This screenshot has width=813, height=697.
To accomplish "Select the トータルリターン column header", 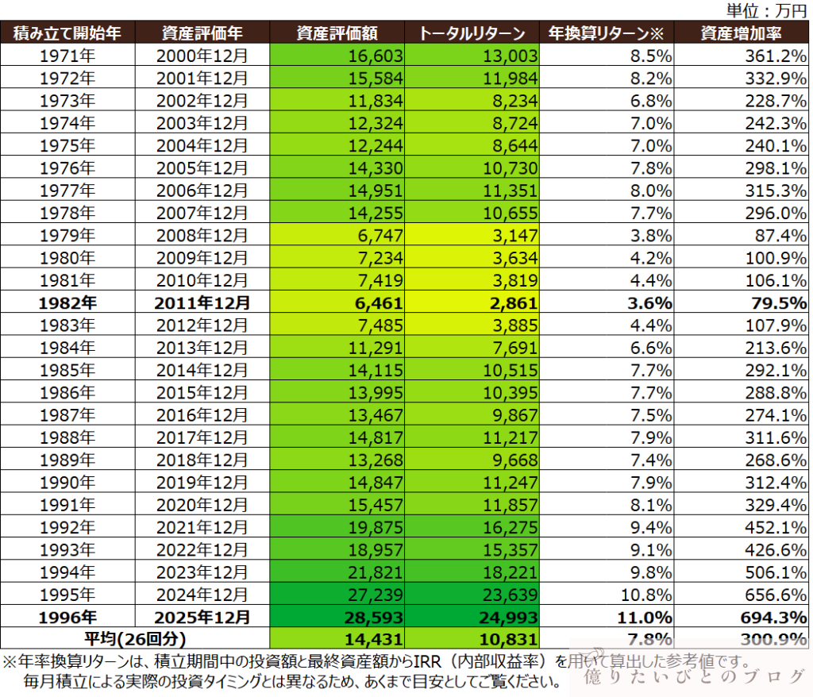I will tap(472, 33).
